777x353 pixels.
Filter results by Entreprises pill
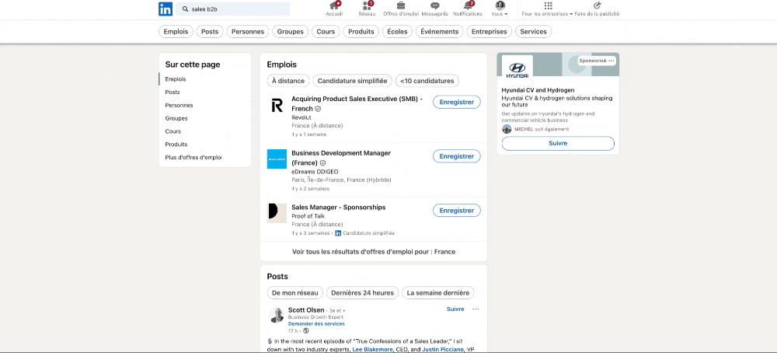[x=489, y=32]
